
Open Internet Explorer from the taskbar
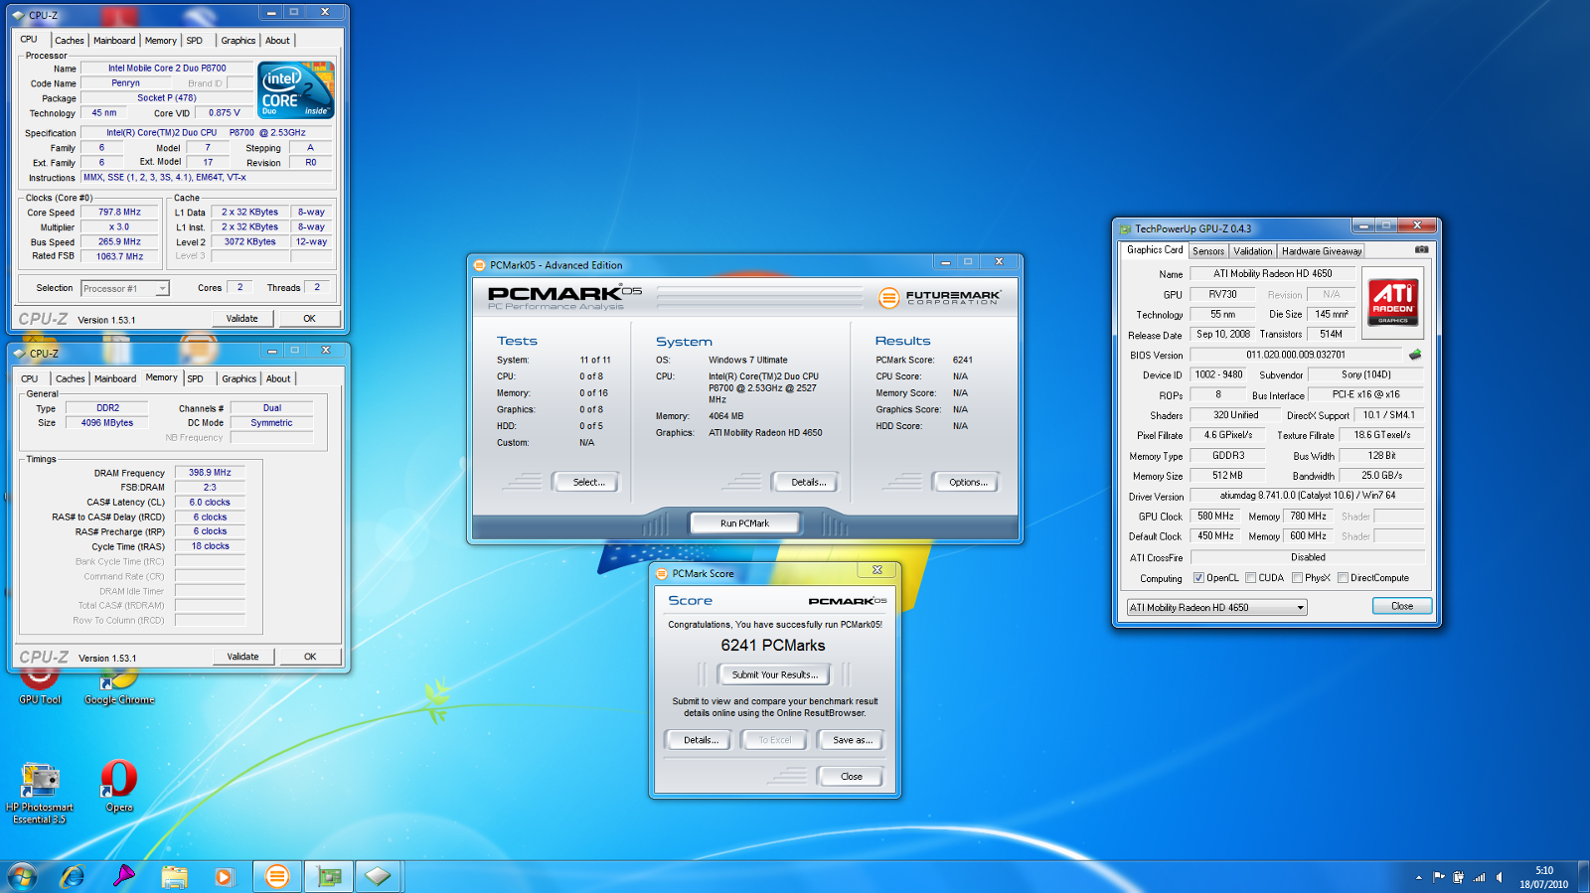[x=73, y=876]
